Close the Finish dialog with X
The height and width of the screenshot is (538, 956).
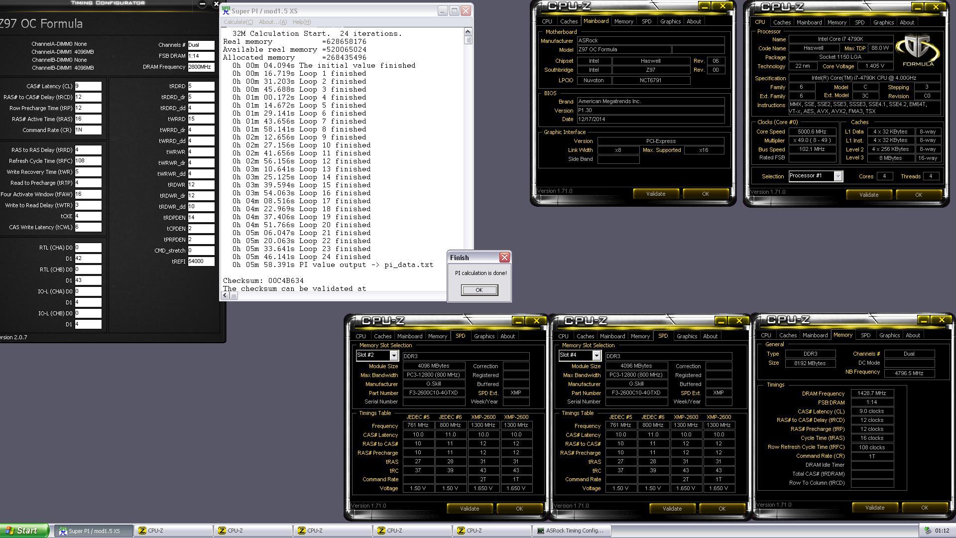pyautogui.click(x=504, y=257)
